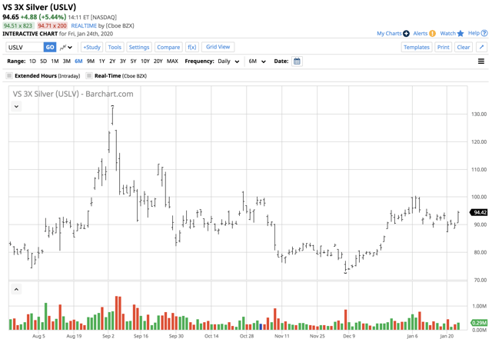Click the Compare button
Viewport: 492px width, 339px height.
168,48
